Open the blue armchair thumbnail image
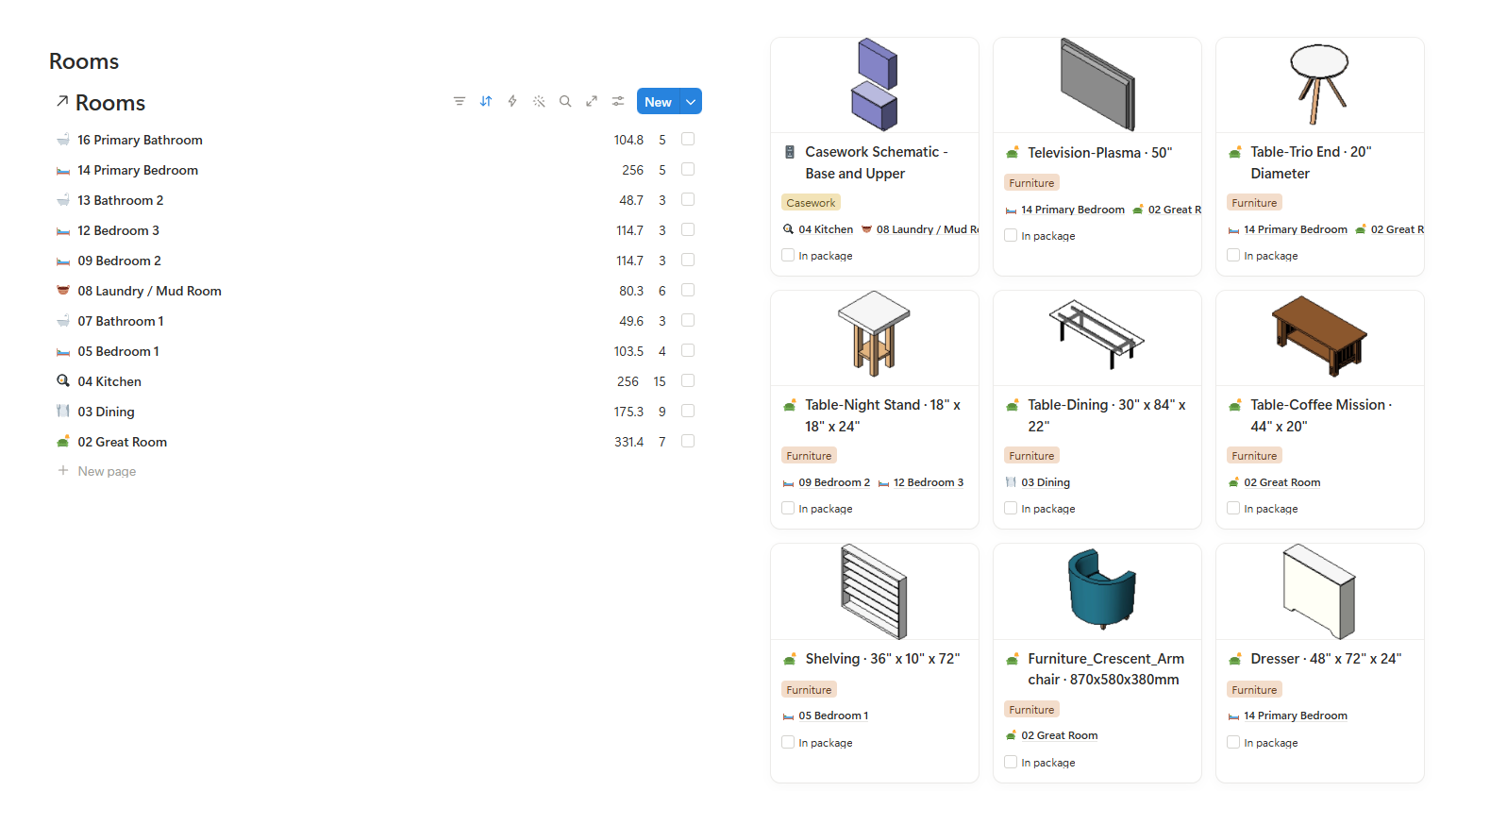This screenshot has width=1507, height=825. (x=1097, y=591)
